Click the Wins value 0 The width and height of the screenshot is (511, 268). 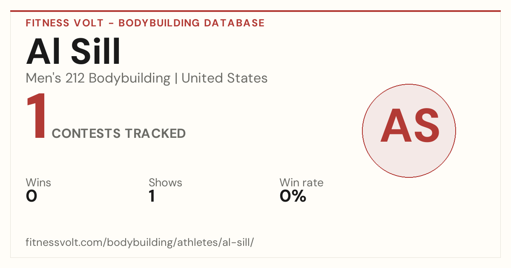pos(32,196)
